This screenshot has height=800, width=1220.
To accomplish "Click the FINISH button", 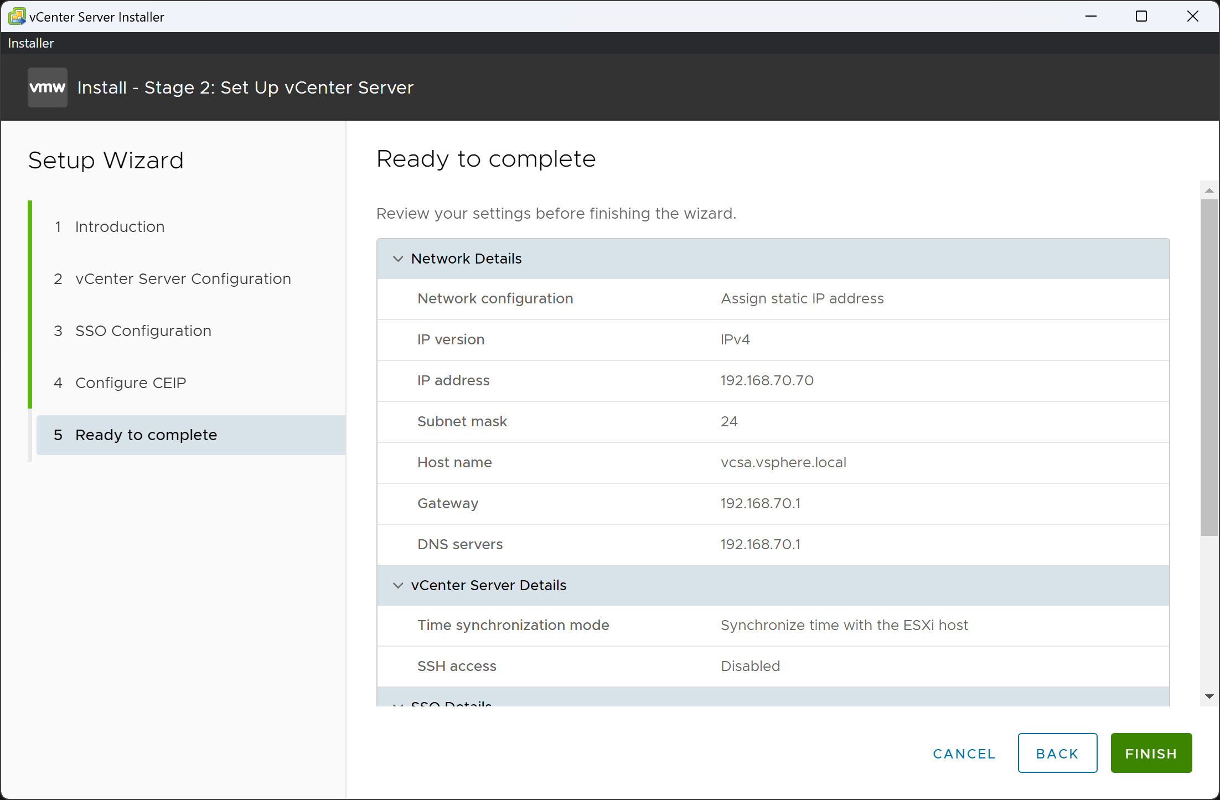I will (1151, 753).
